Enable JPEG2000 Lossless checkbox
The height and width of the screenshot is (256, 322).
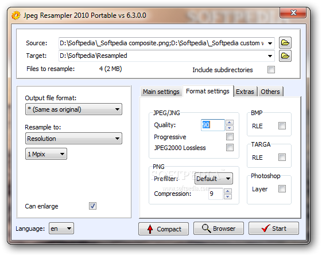coord(230,147)
